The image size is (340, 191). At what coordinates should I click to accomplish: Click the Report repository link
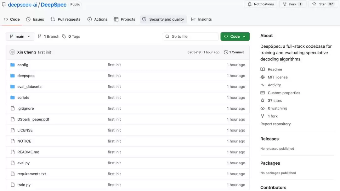[x=275, y=124]
